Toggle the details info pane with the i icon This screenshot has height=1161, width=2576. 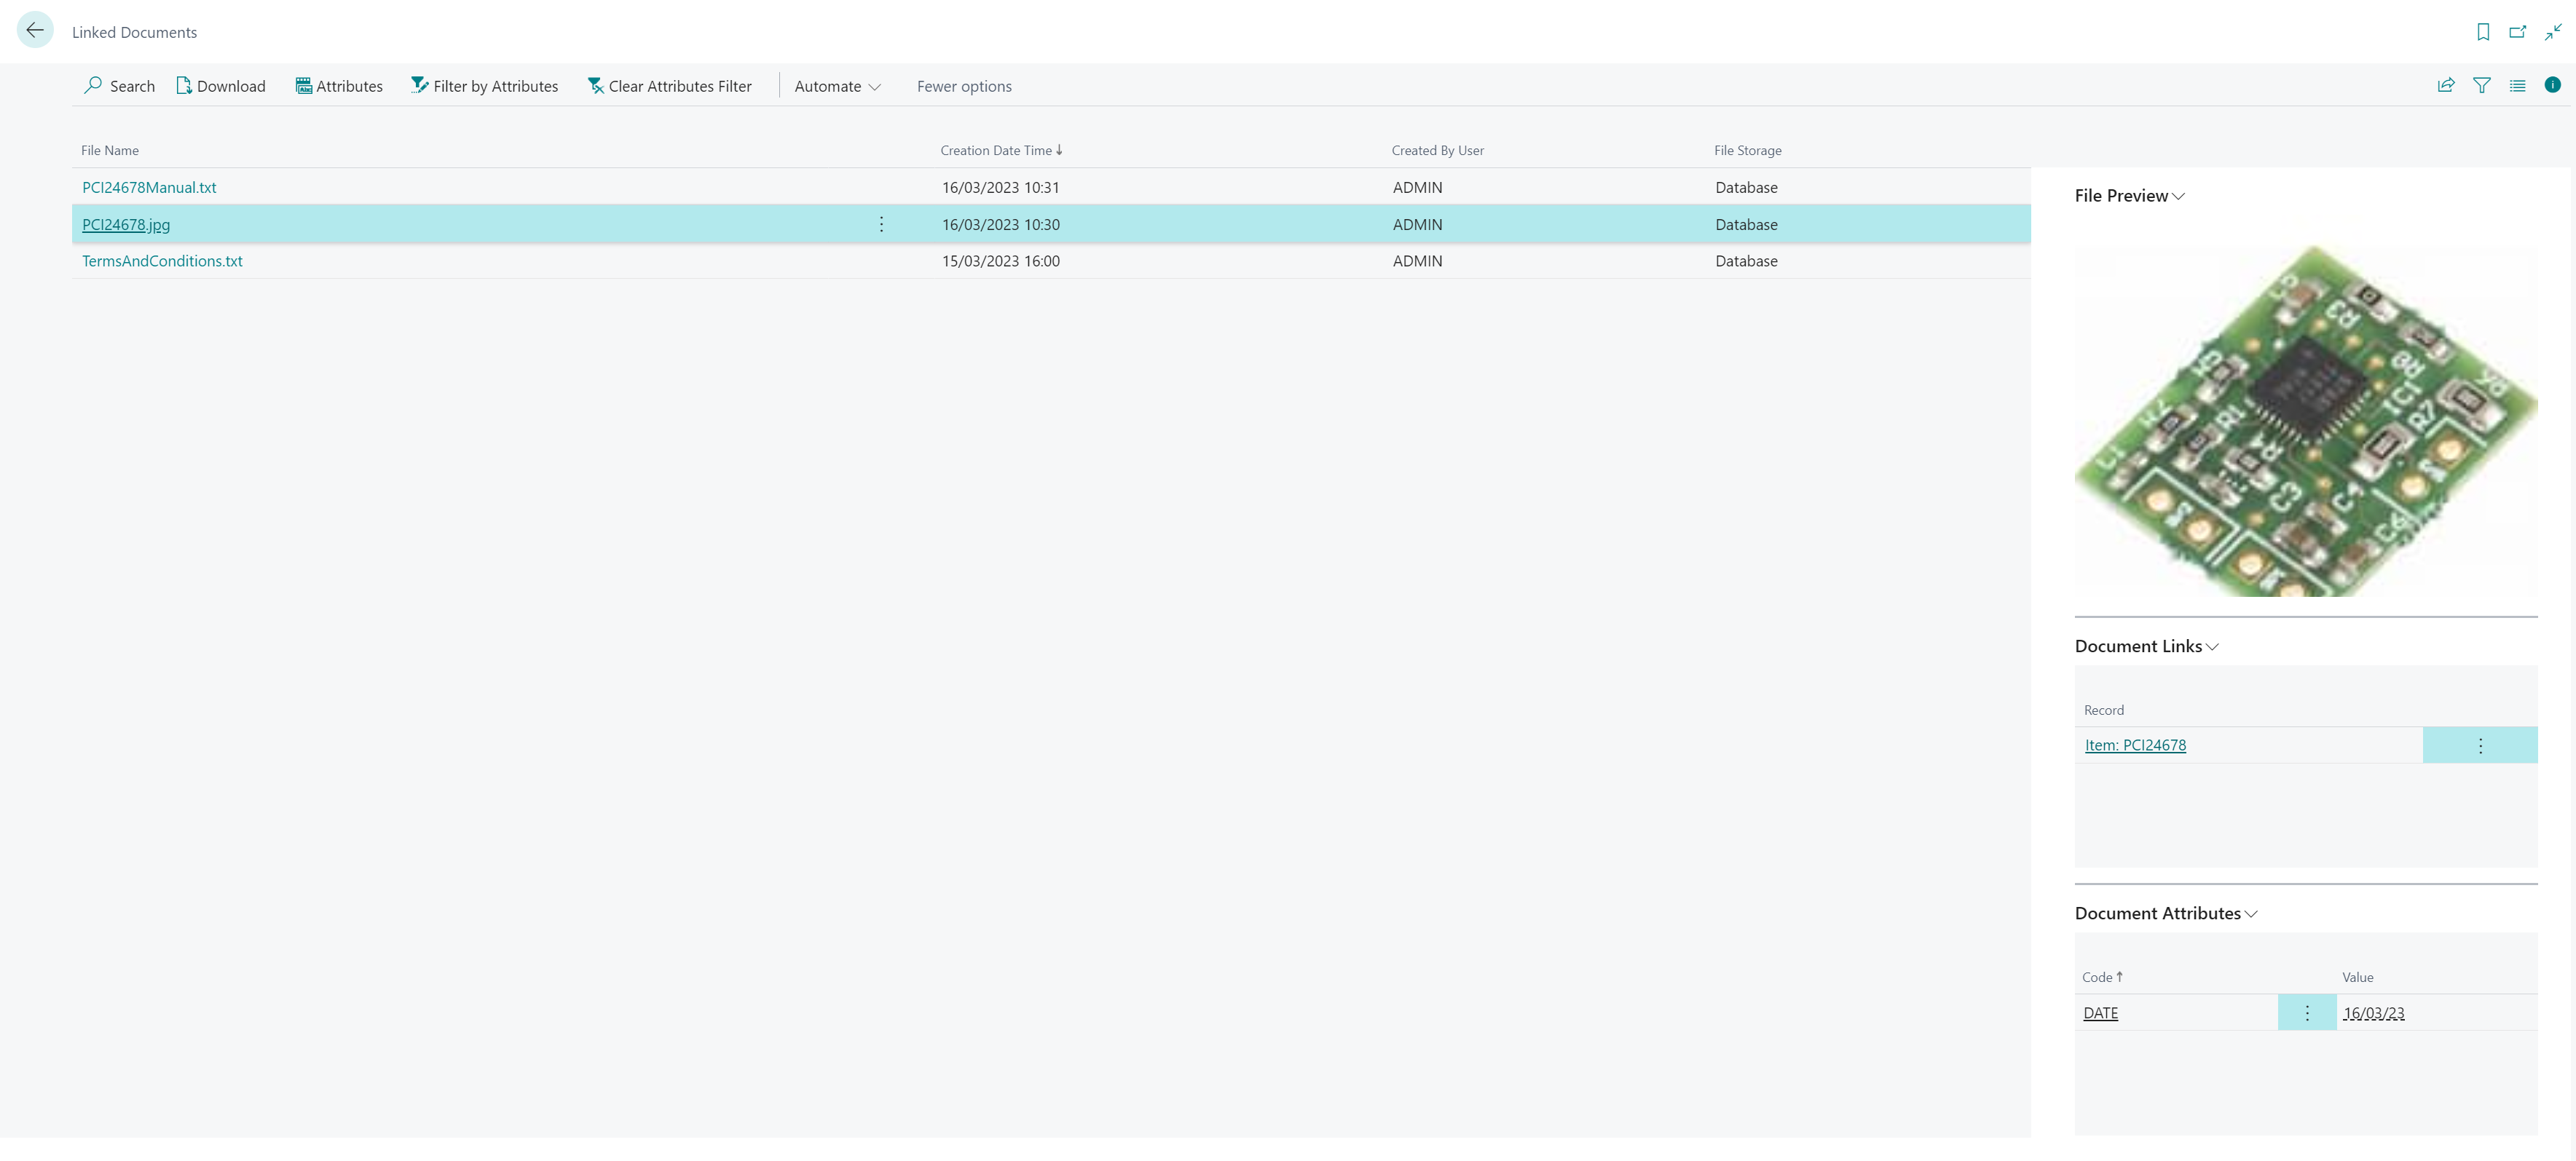pyautogui.click(x=2553, y=85)
